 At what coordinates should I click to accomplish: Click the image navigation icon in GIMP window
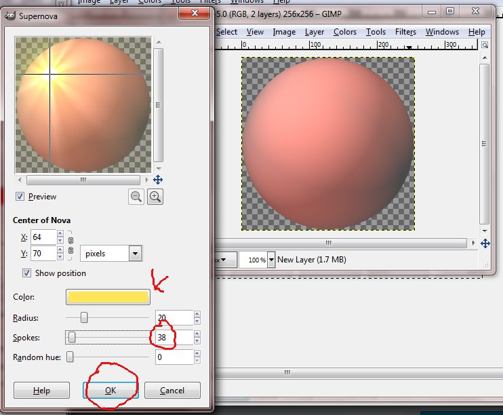[x=485, y=243]
